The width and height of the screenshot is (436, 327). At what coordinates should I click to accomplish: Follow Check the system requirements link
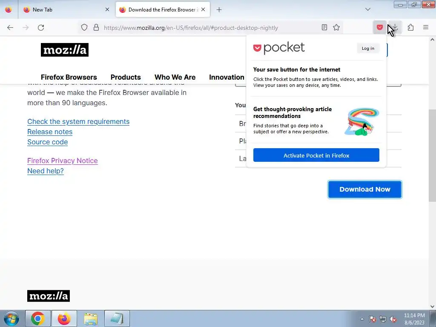point(78,121)
